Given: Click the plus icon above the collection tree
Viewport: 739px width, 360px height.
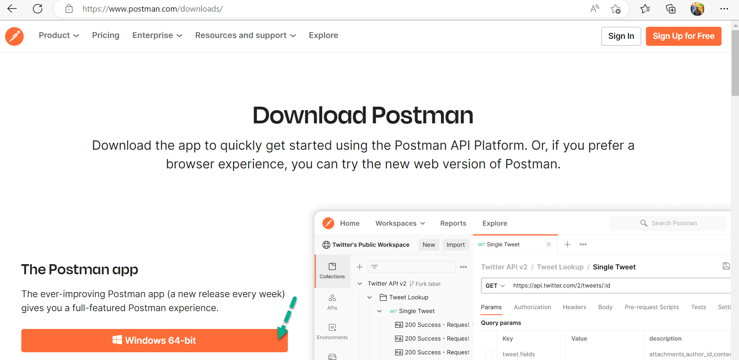Looking at the screenshot, I should coord(360,267).
